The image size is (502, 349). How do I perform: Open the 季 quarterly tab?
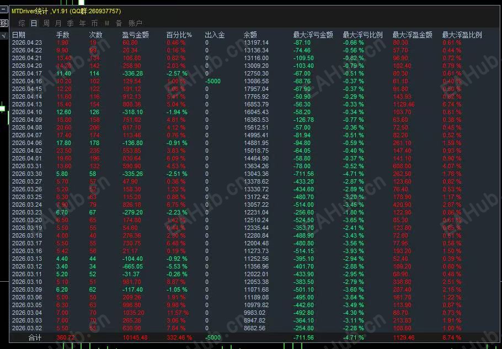click(71, 23)
